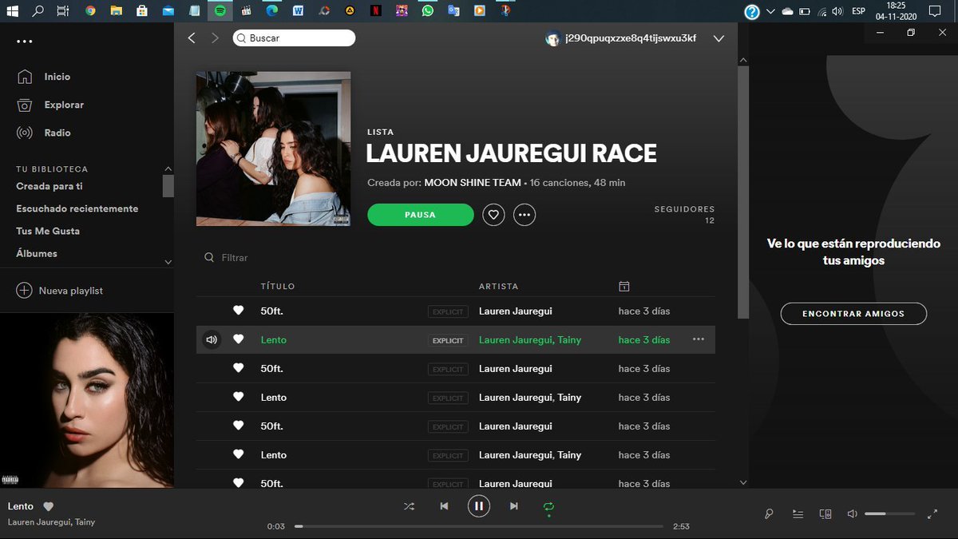Click the green PAUSA button
The image size is (958, 539).
(x=421, y=215)
